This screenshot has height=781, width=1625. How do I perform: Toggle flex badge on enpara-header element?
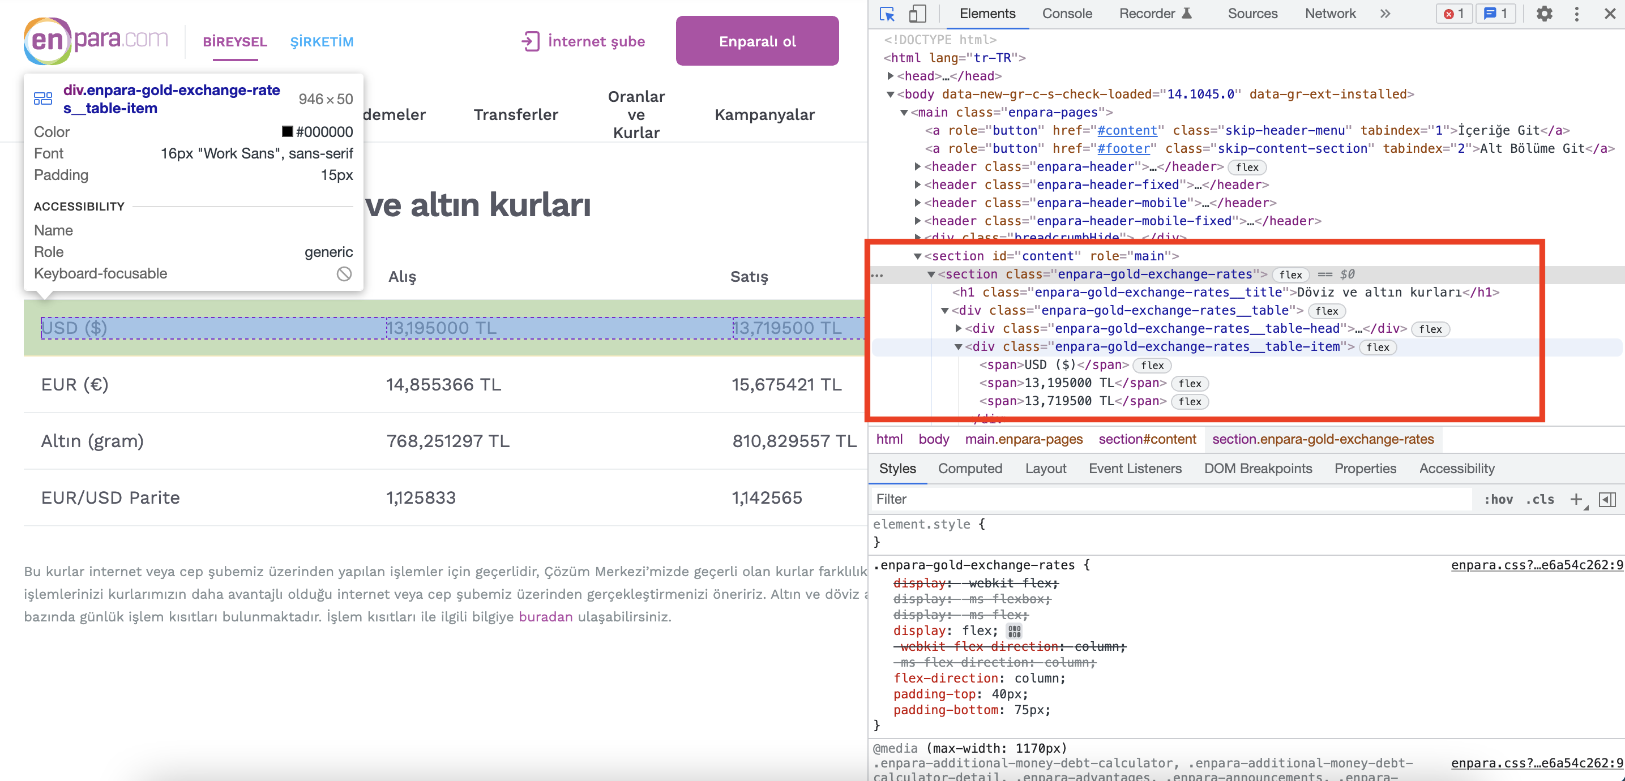[1247, 168]
